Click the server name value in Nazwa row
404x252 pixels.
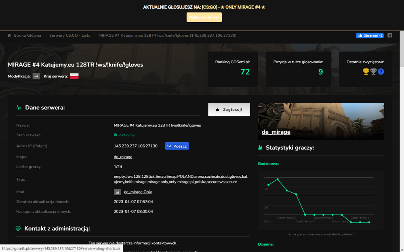157,125
